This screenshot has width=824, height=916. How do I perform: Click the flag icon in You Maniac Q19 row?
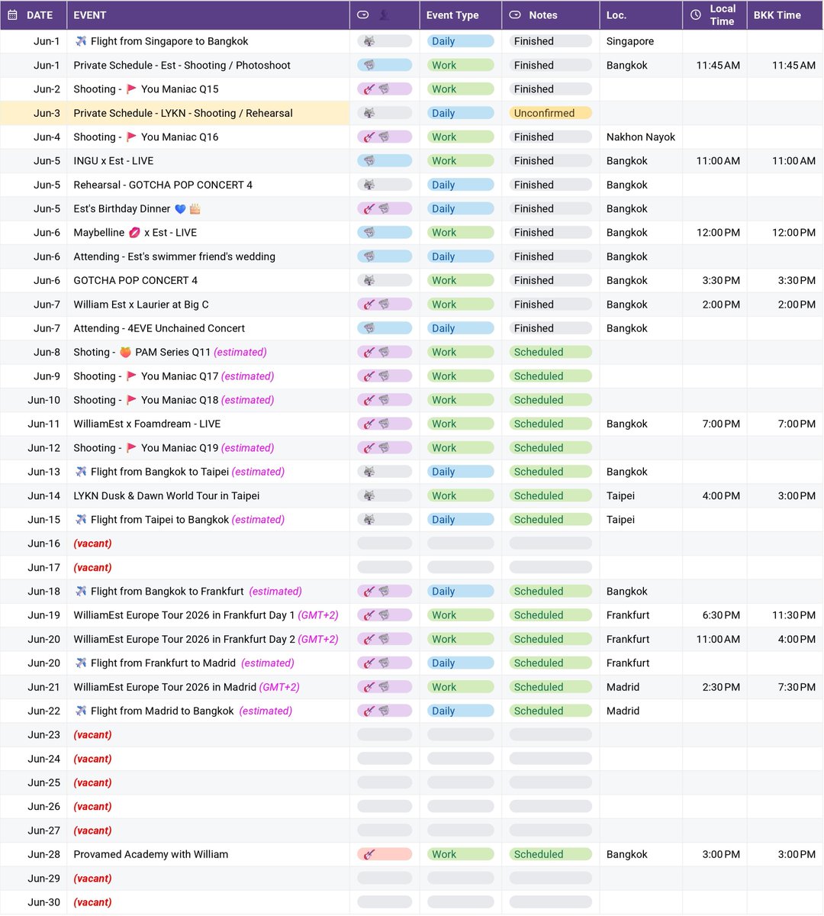point(131,448)
